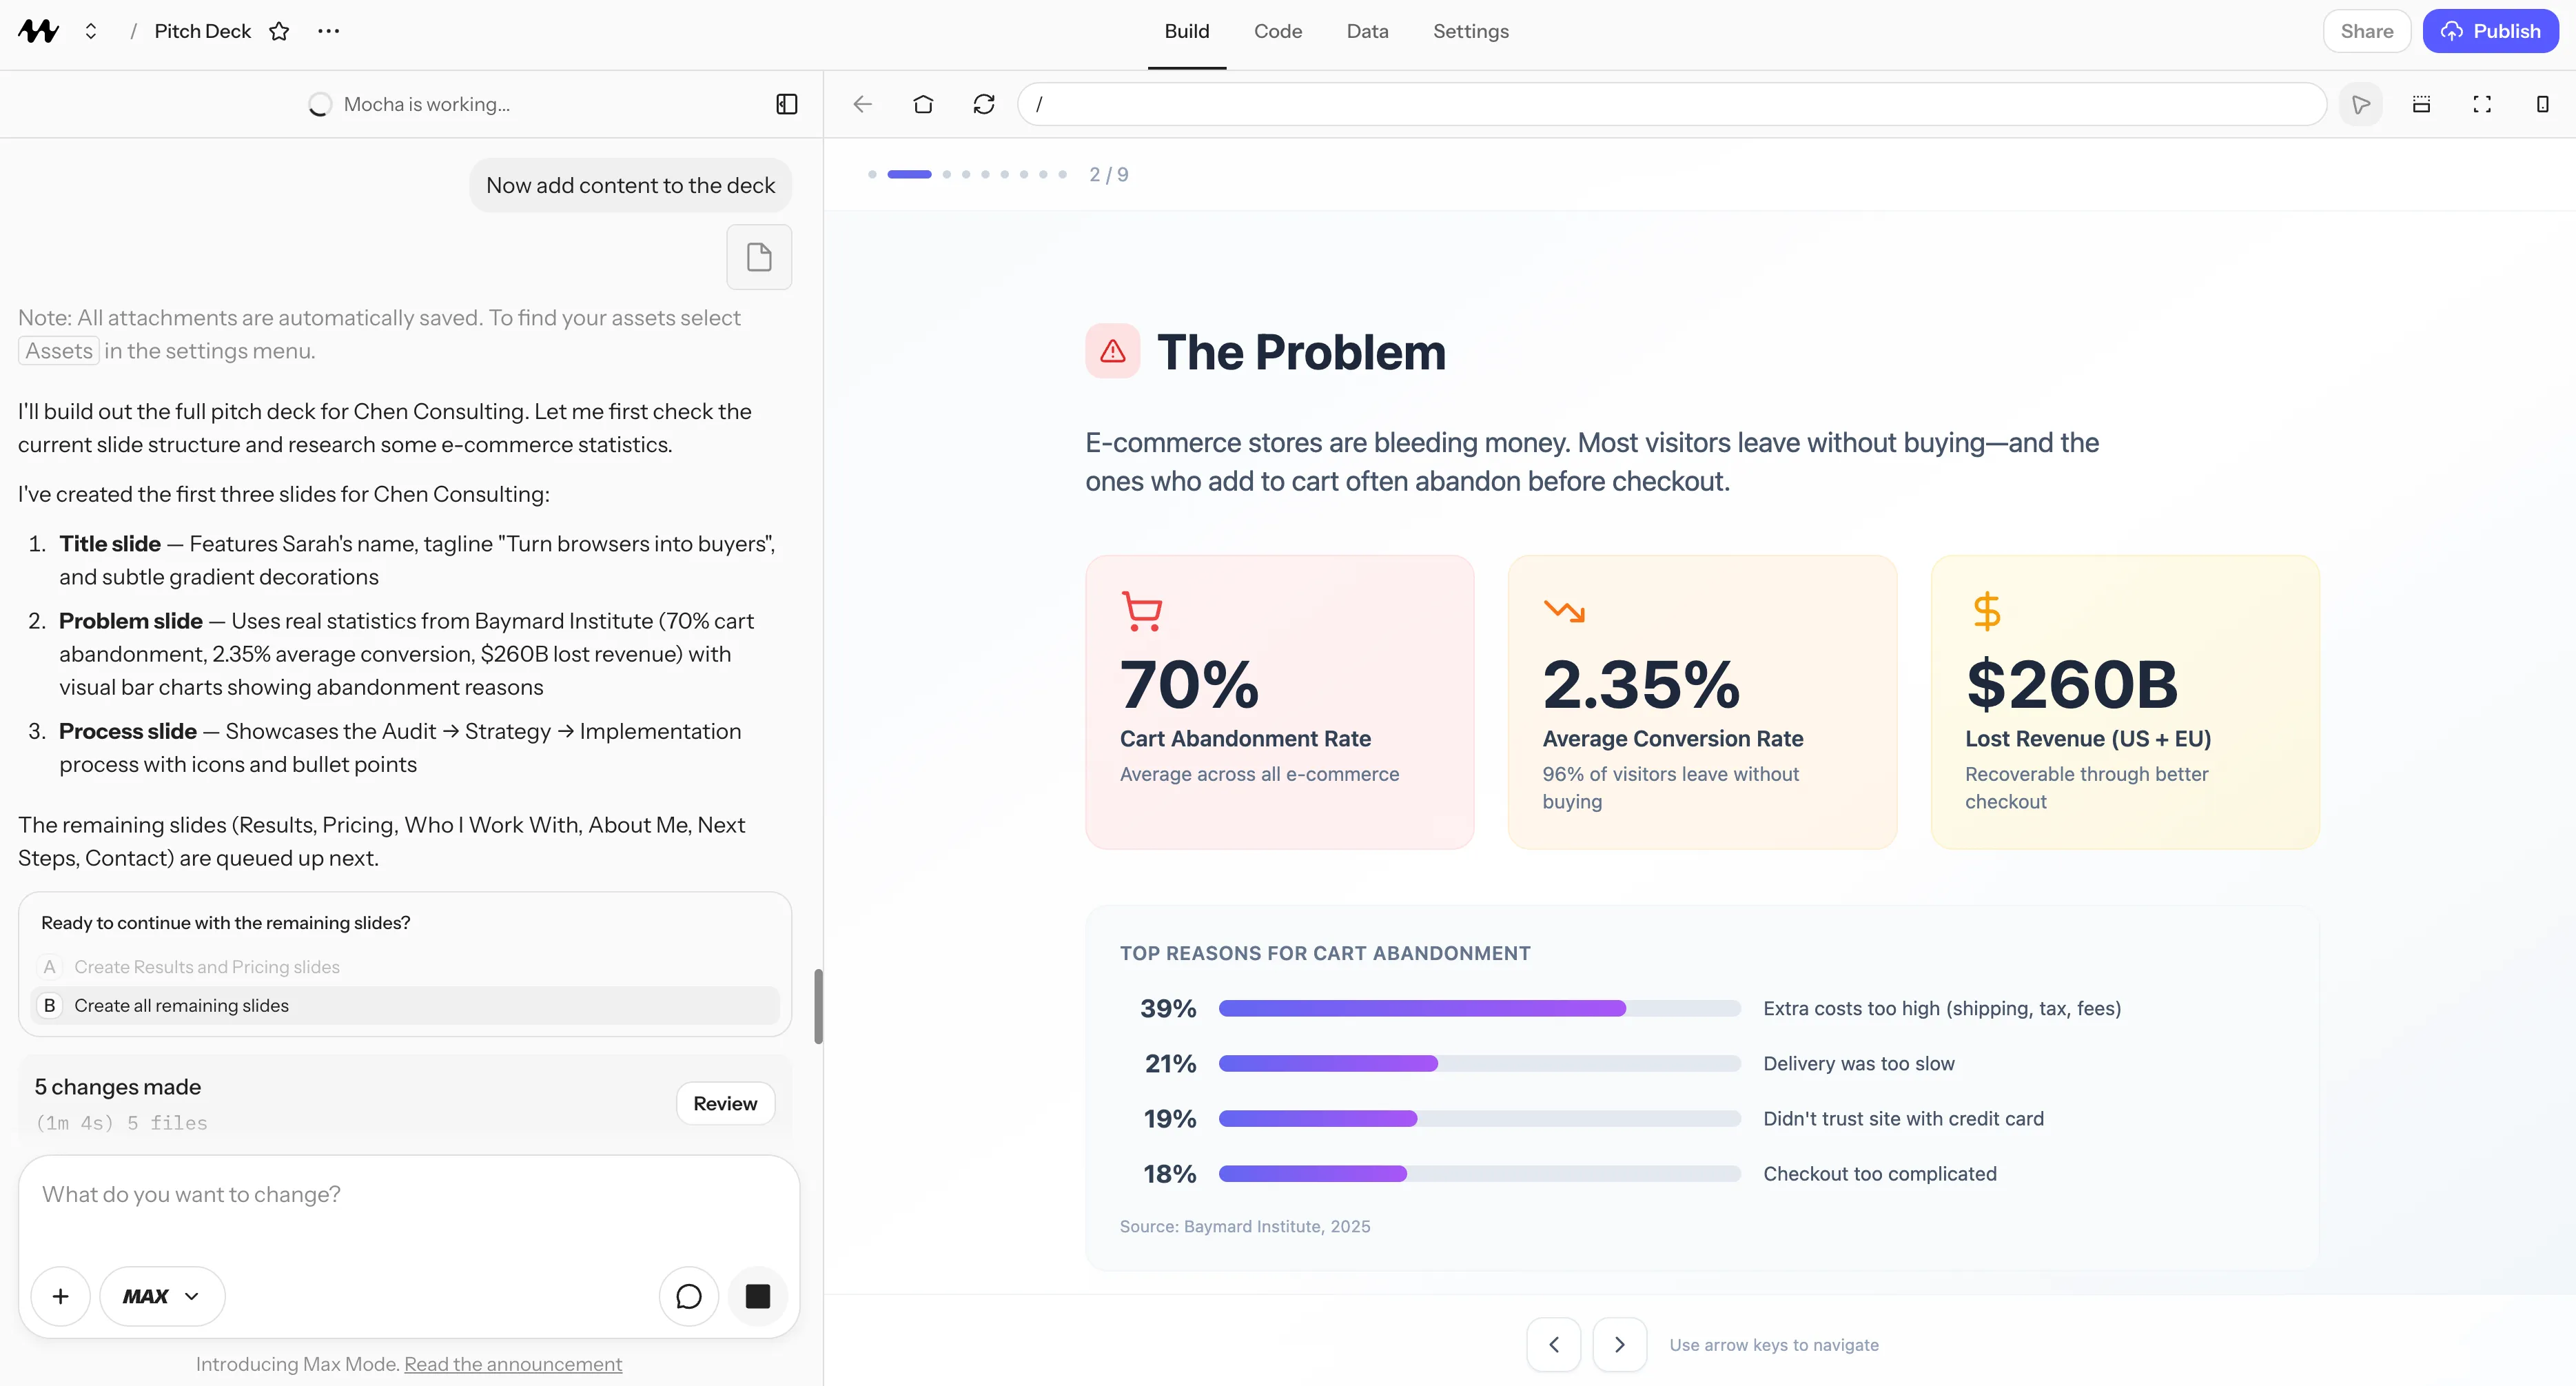
Task: Collapse the chat sidebar panel
Action: pos(786,104)
